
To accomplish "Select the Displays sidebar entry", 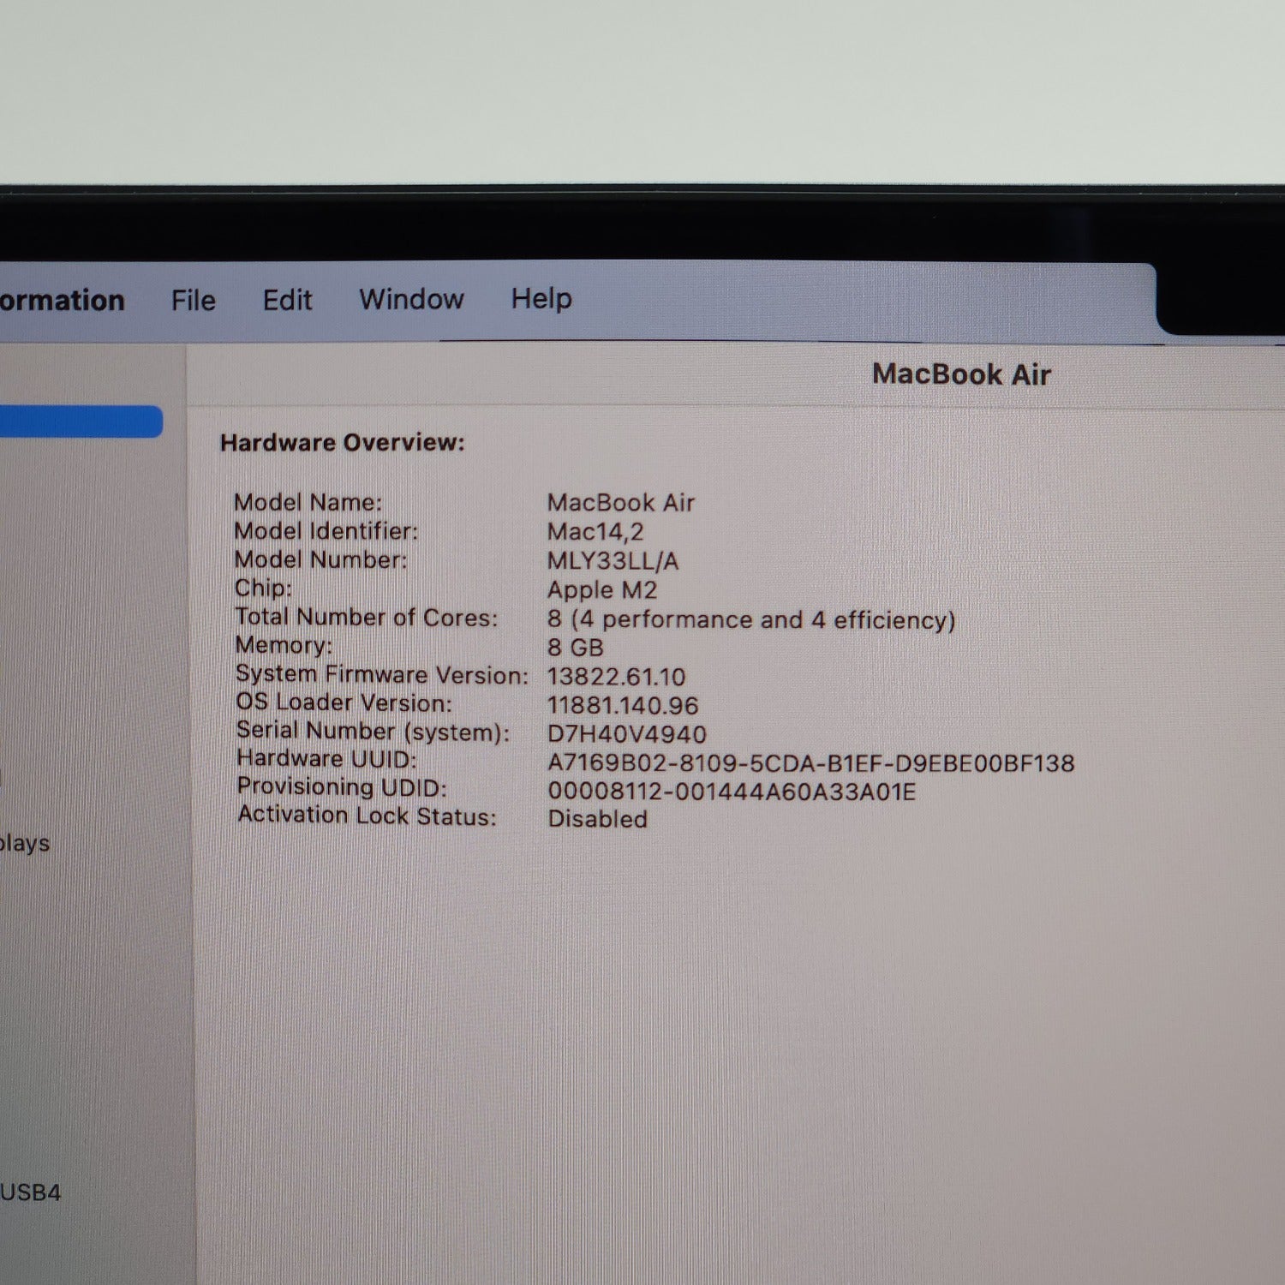I will pos(25,843).
